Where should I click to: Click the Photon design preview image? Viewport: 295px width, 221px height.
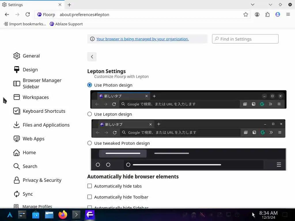coord(188,99)
